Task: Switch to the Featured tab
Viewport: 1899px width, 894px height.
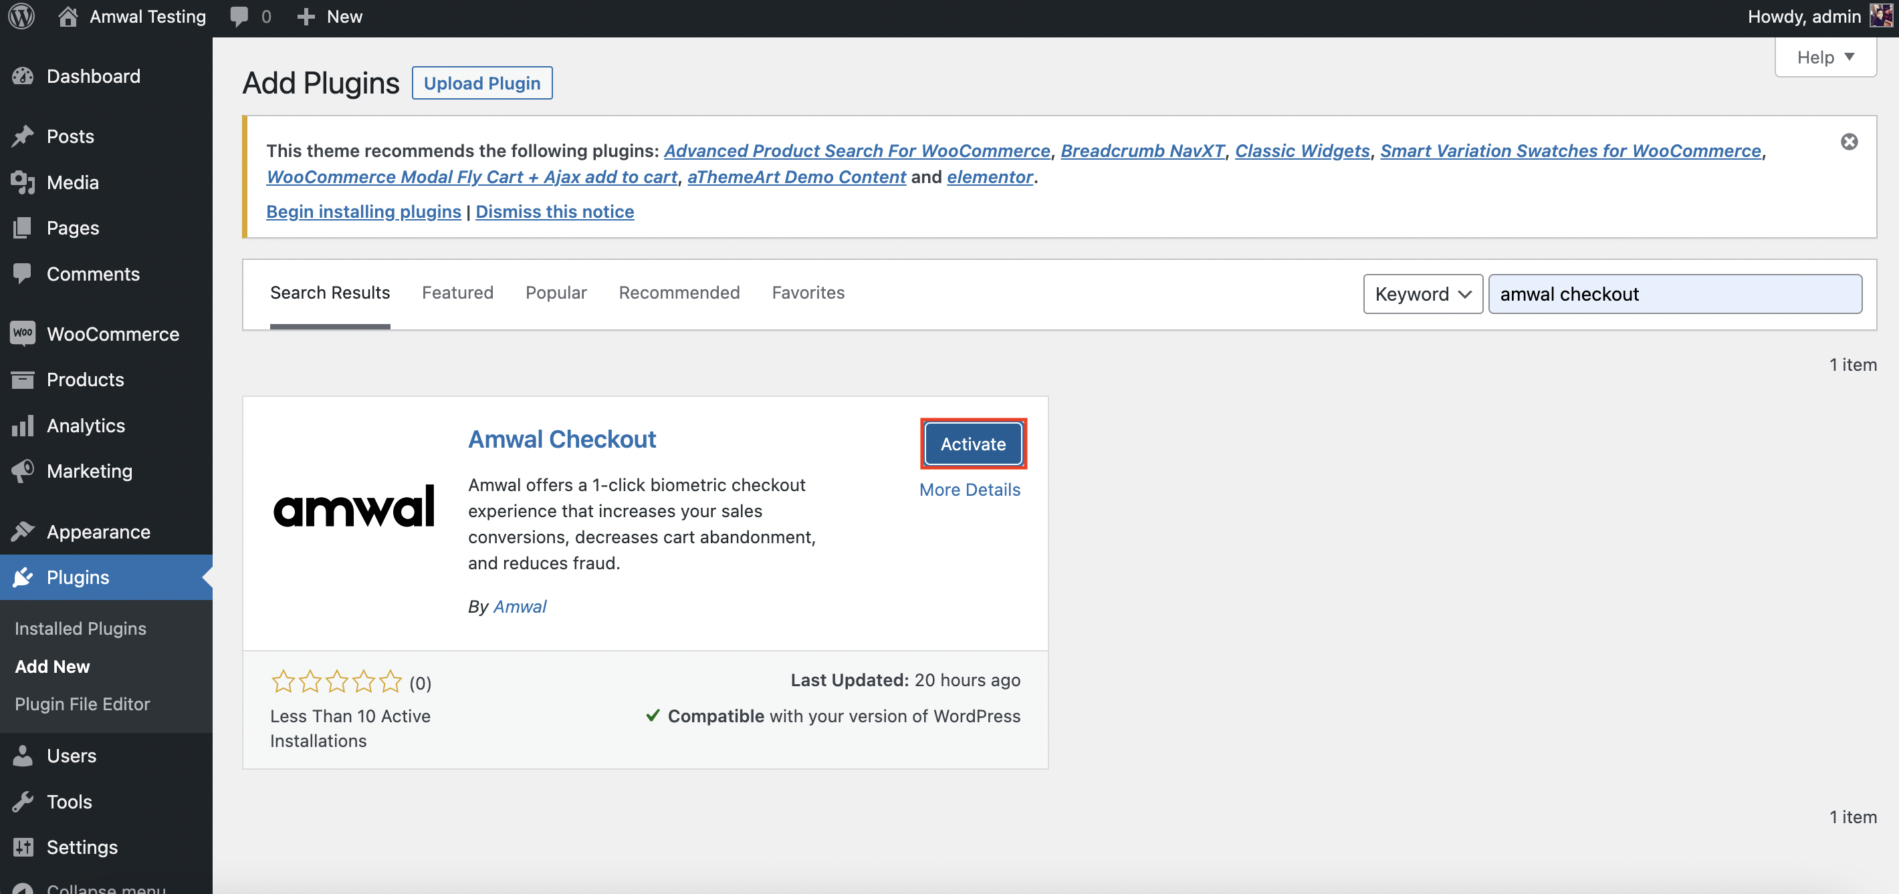Action: 457,293
